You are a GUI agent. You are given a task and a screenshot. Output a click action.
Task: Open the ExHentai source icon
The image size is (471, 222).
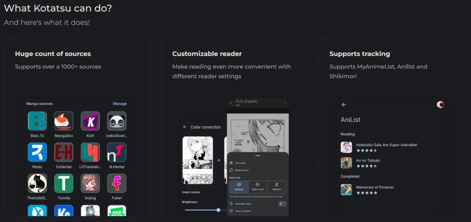(x=64, y=152)
